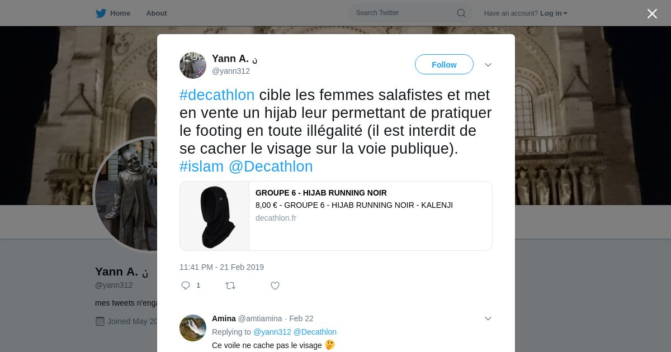Follow @yann312 account
671x352 pixels.
[x=444, y=64]
